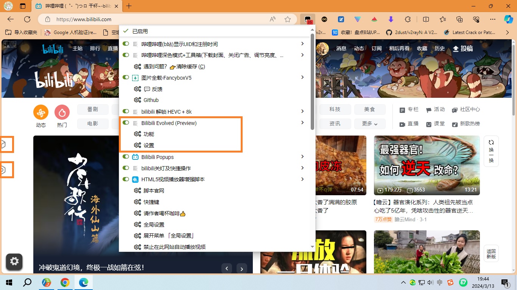Viewport: 517px width, 290px height.
Task: Toggle Edge split screen icon
Action: pyautogui.click(x=426, y=19)
